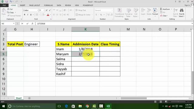Collapse the ribbon with the caret
Viewport: 194px width, 109px height.
coord(192,19)
